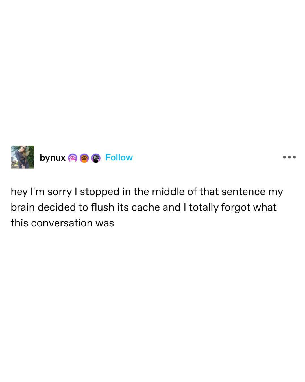This screenshot has width=305, height=382.
Task: Click the pink paw badge beside bynux
Action: tap(73, 158)
